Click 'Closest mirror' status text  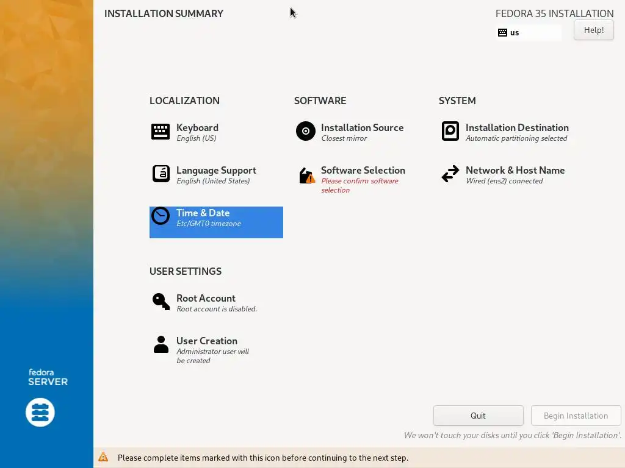click(344, 138)
